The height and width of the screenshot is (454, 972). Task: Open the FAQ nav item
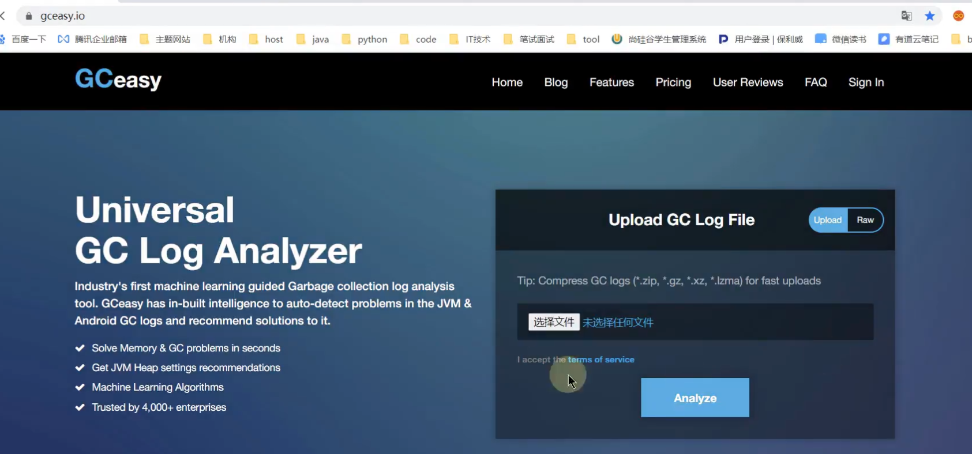[816, 82]
